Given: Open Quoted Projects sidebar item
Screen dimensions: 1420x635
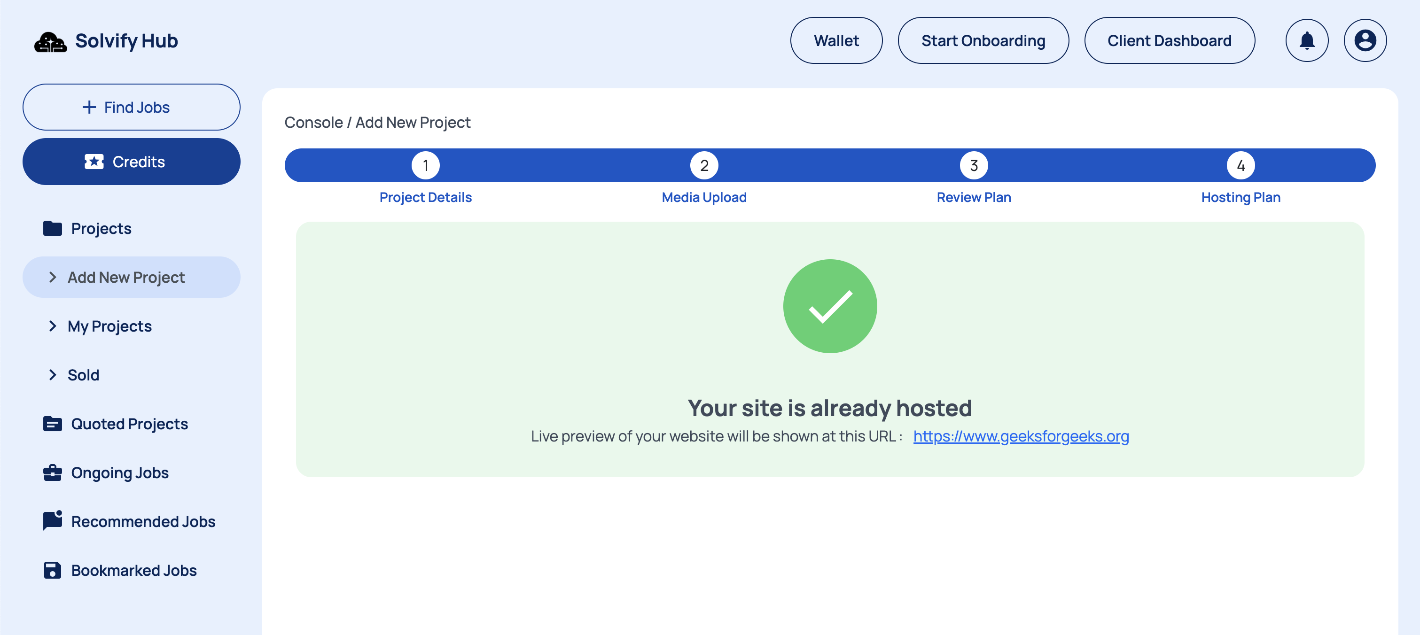Looking at the screenshot, I should 131,423.
